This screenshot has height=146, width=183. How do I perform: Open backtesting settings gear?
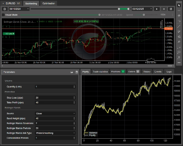point(5,9)
